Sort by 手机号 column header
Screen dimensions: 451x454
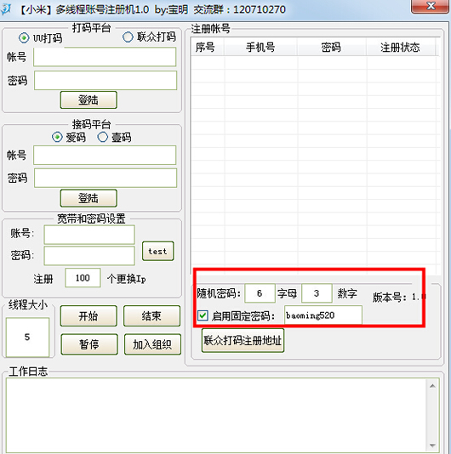point(260,48)
